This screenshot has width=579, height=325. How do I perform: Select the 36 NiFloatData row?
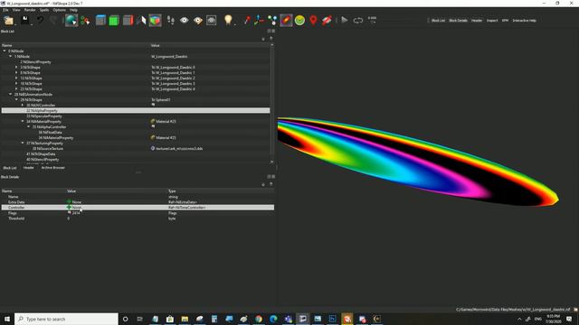pyautogui.click(x=136, y=133)
